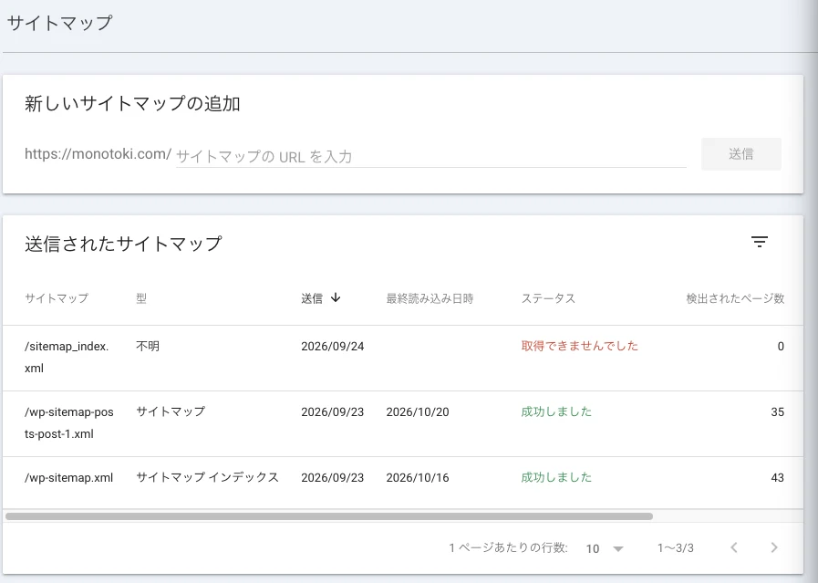Click the サイトマップ page title
The width and height of the screenshot is (818, 583).
(59, 23)
